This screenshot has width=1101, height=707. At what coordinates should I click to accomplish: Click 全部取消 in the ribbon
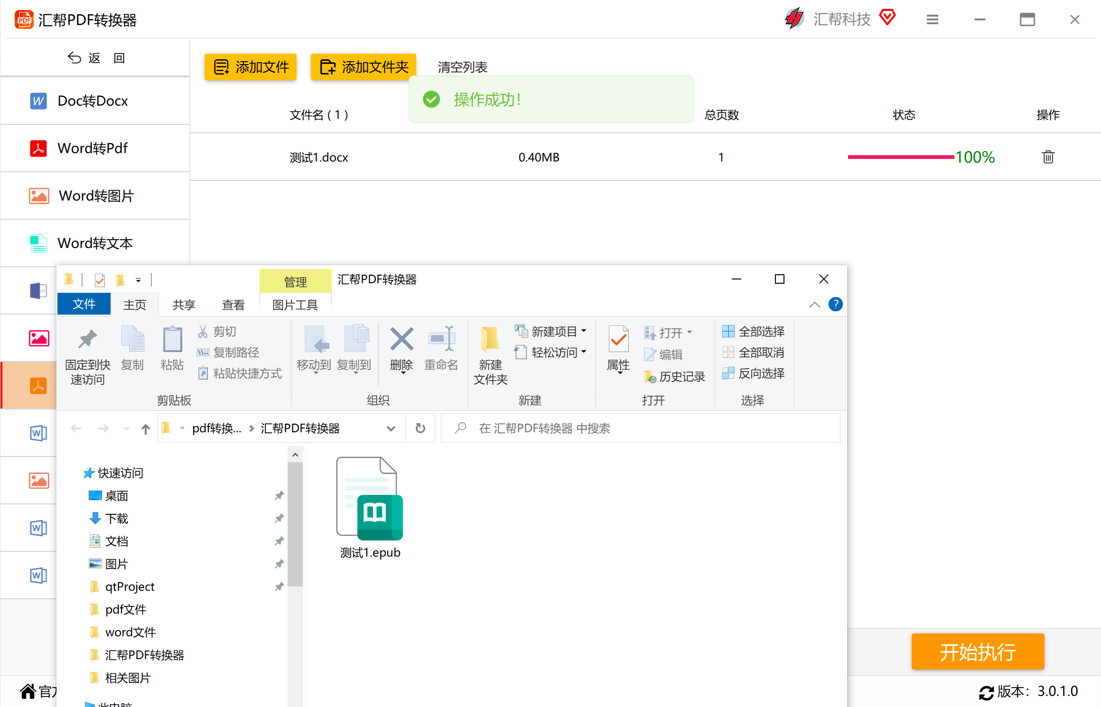[753, 352]
